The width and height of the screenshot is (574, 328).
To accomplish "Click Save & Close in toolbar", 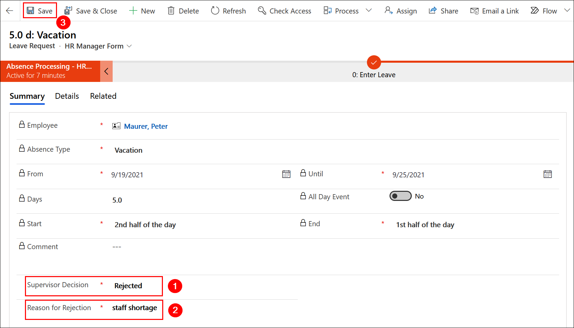I will [x=91, y=11].
